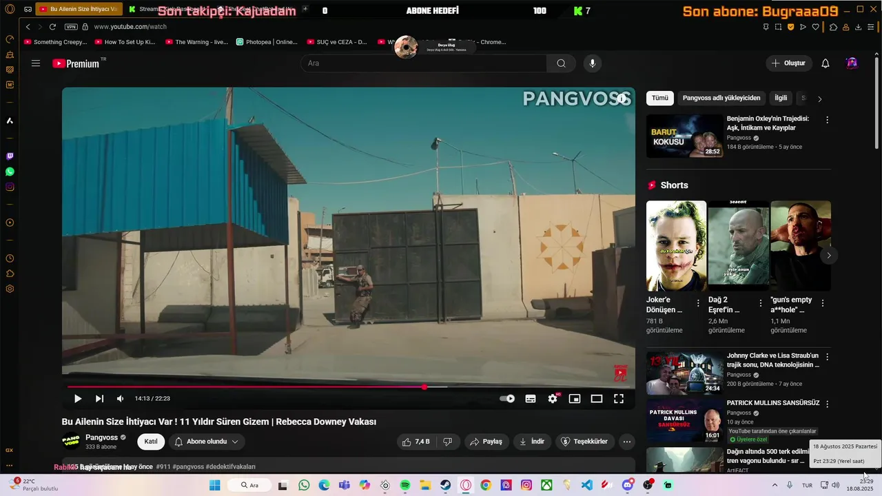Open The Warning - live bookmark
882x496 pixels.
[x=196, y=42]
